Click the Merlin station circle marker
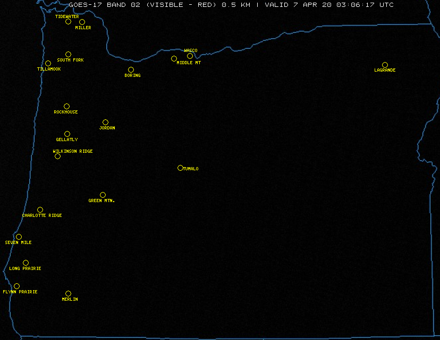This screenshot has width=440, height=340. [x=68, y=294]
